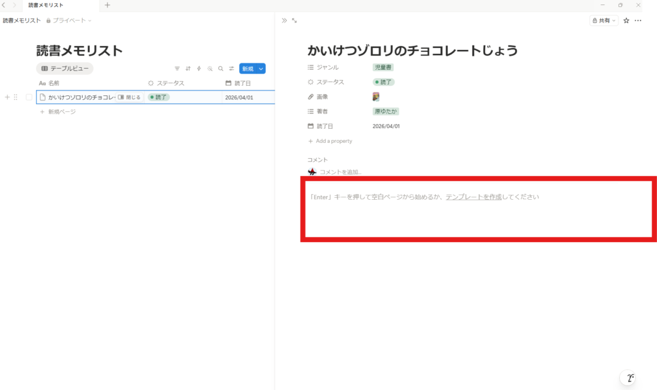Follow the テンプレートを作成 link
Image resolution: width=657 pixels, height=390 pixels.
coord(474,197)
